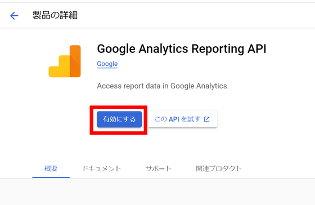Click the blue underline beneath 概要
This screenshot has width=315, height=205.
tap(51, 177)
